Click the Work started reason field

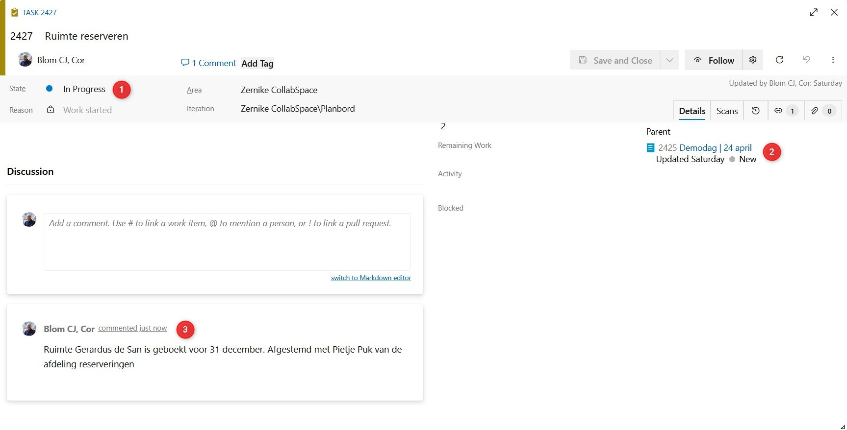coord(87,110)
